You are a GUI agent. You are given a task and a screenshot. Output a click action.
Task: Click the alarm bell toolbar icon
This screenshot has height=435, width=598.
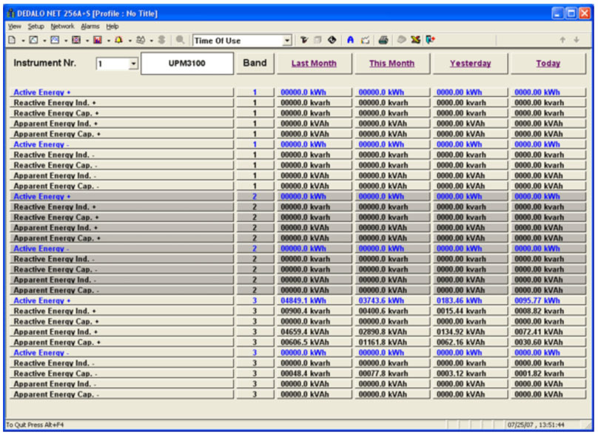(118, 41)
